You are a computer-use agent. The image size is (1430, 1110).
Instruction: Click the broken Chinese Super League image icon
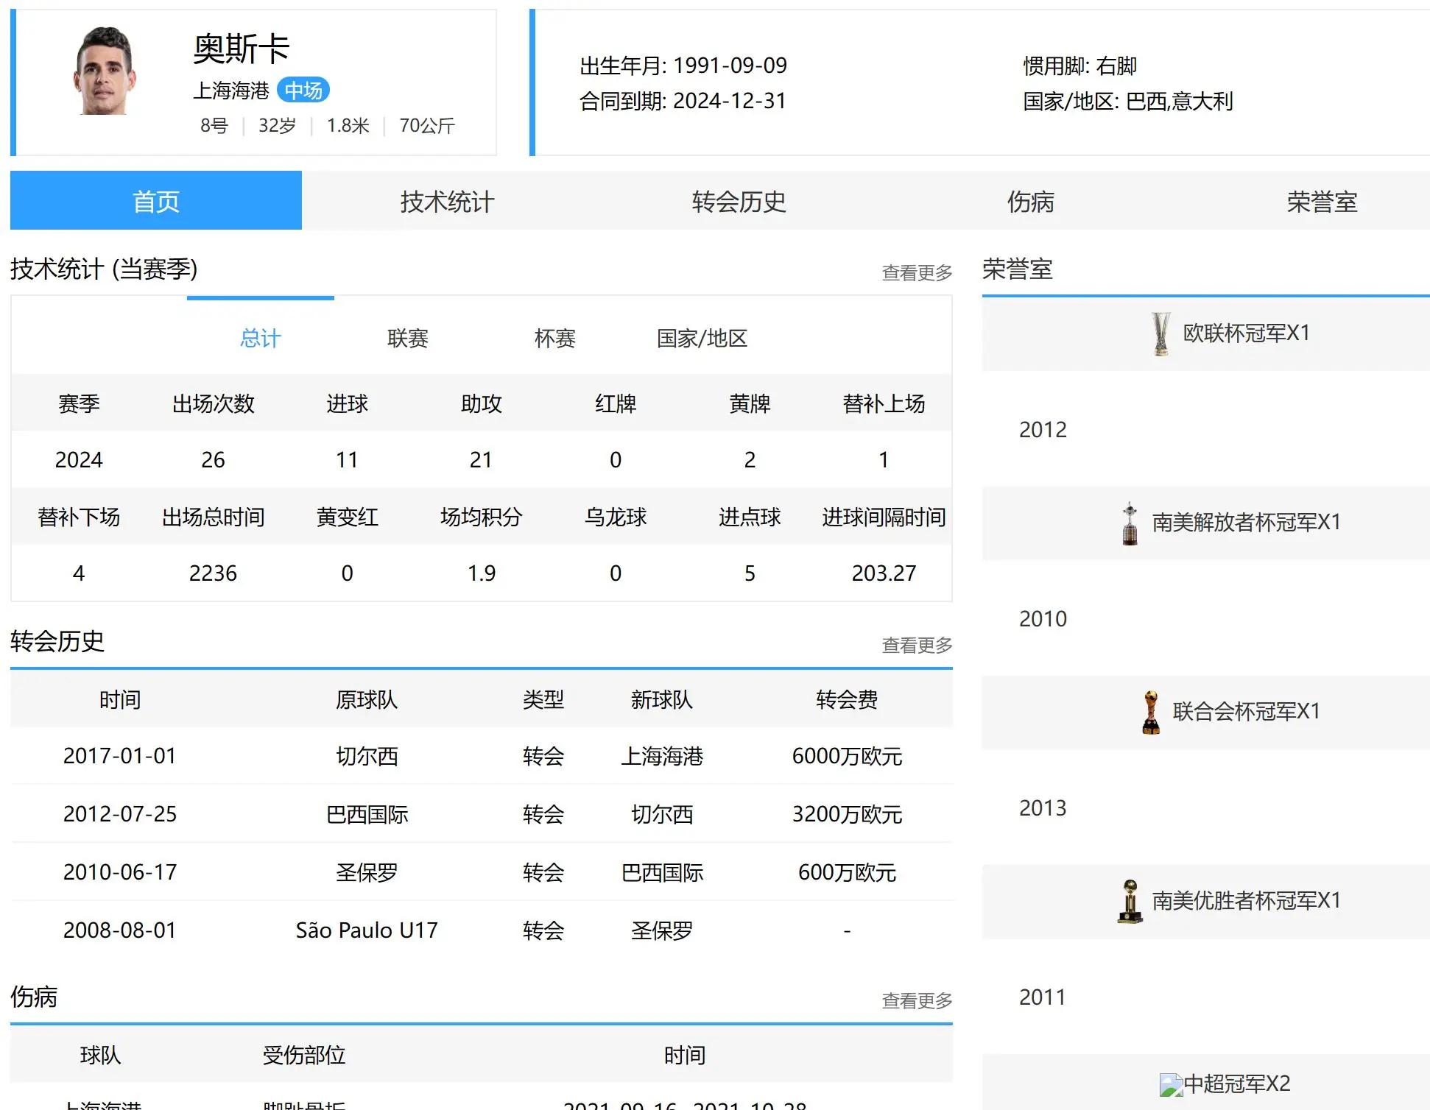pyautogui.click(x=1170, y=1084)
